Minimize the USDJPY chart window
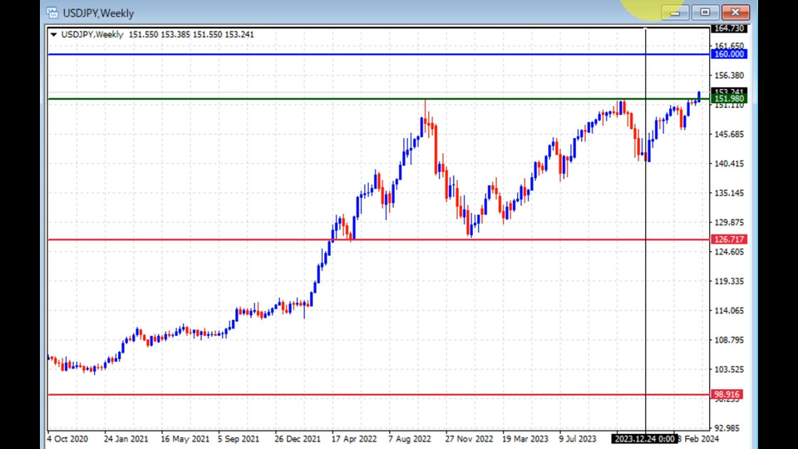Screen dimensions: 798x449 pyautogui.click(x=675, y=12)
